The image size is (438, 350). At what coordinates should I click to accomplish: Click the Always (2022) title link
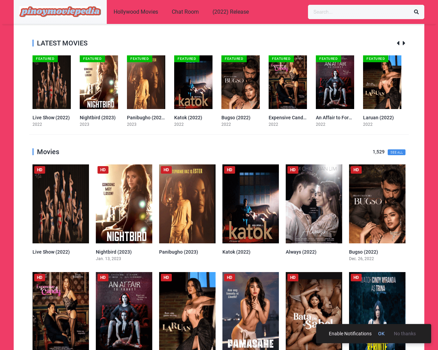301,252
